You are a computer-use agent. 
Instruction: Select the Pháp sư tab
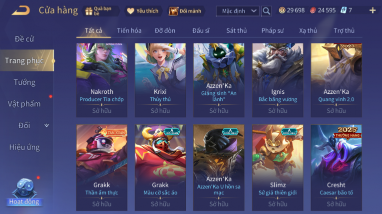(x=272, y=30)
